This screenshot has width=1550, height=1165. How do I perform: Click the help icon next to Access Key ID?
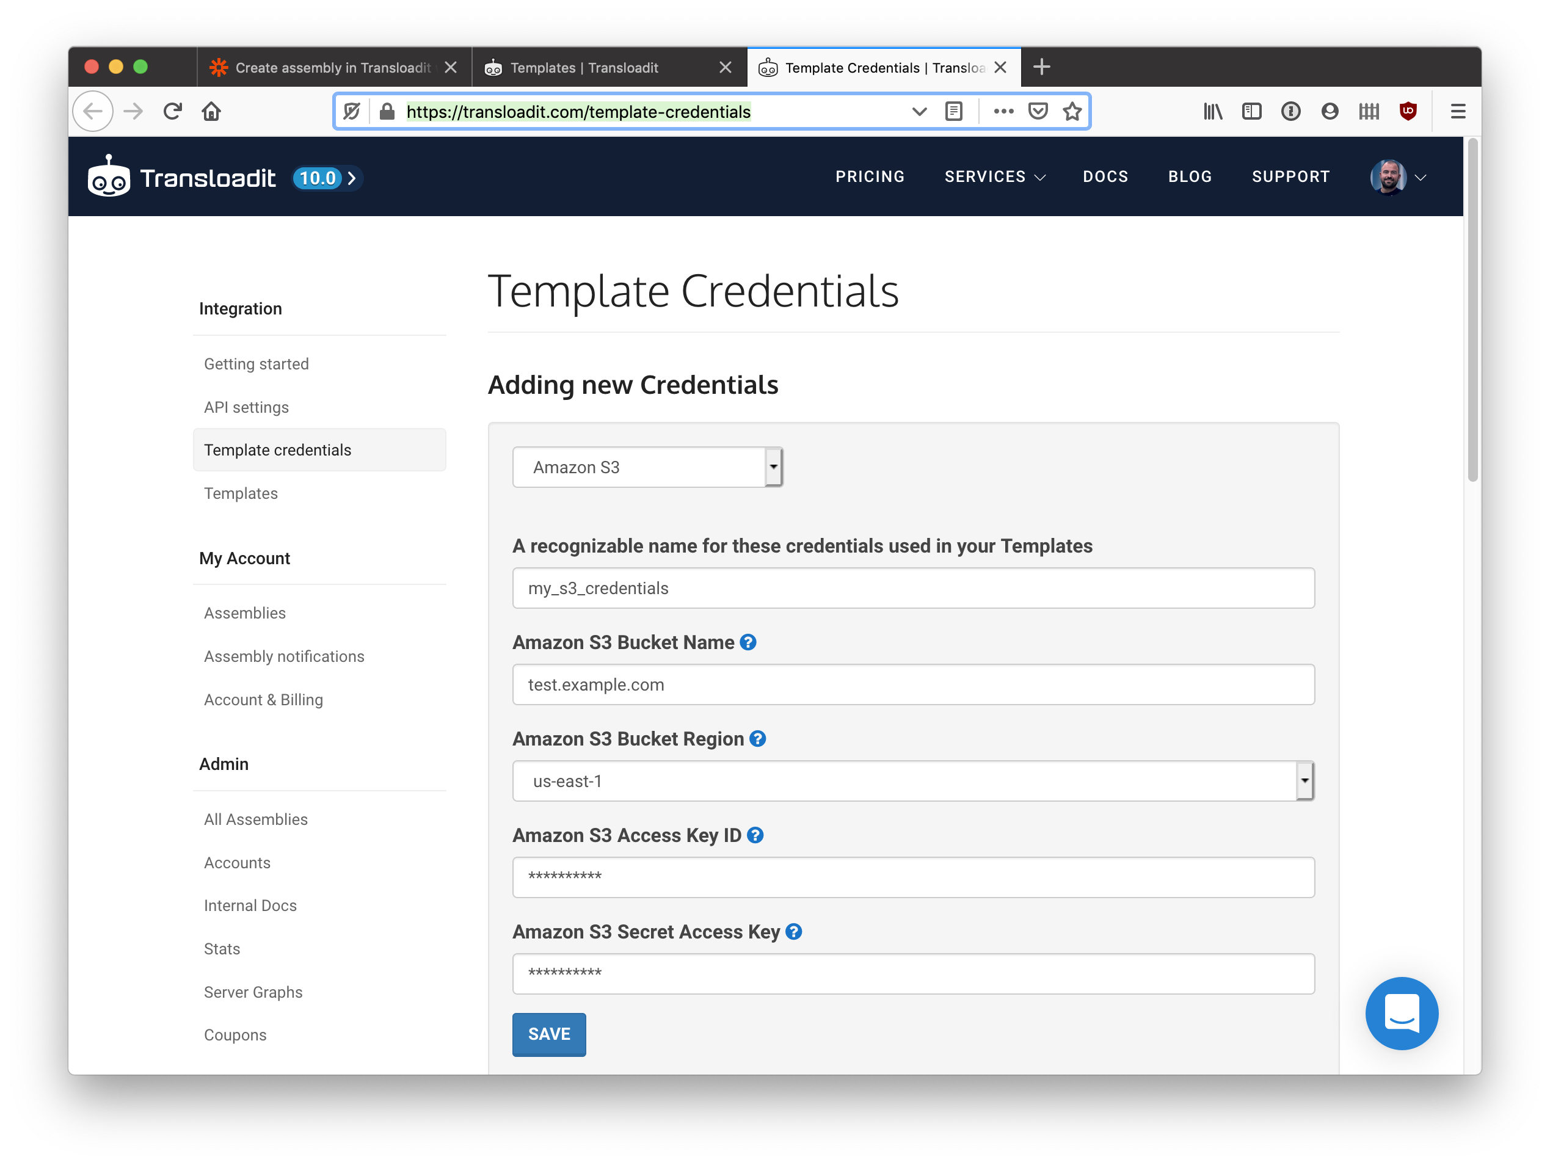pyautogui.click(x=761, y=836)
